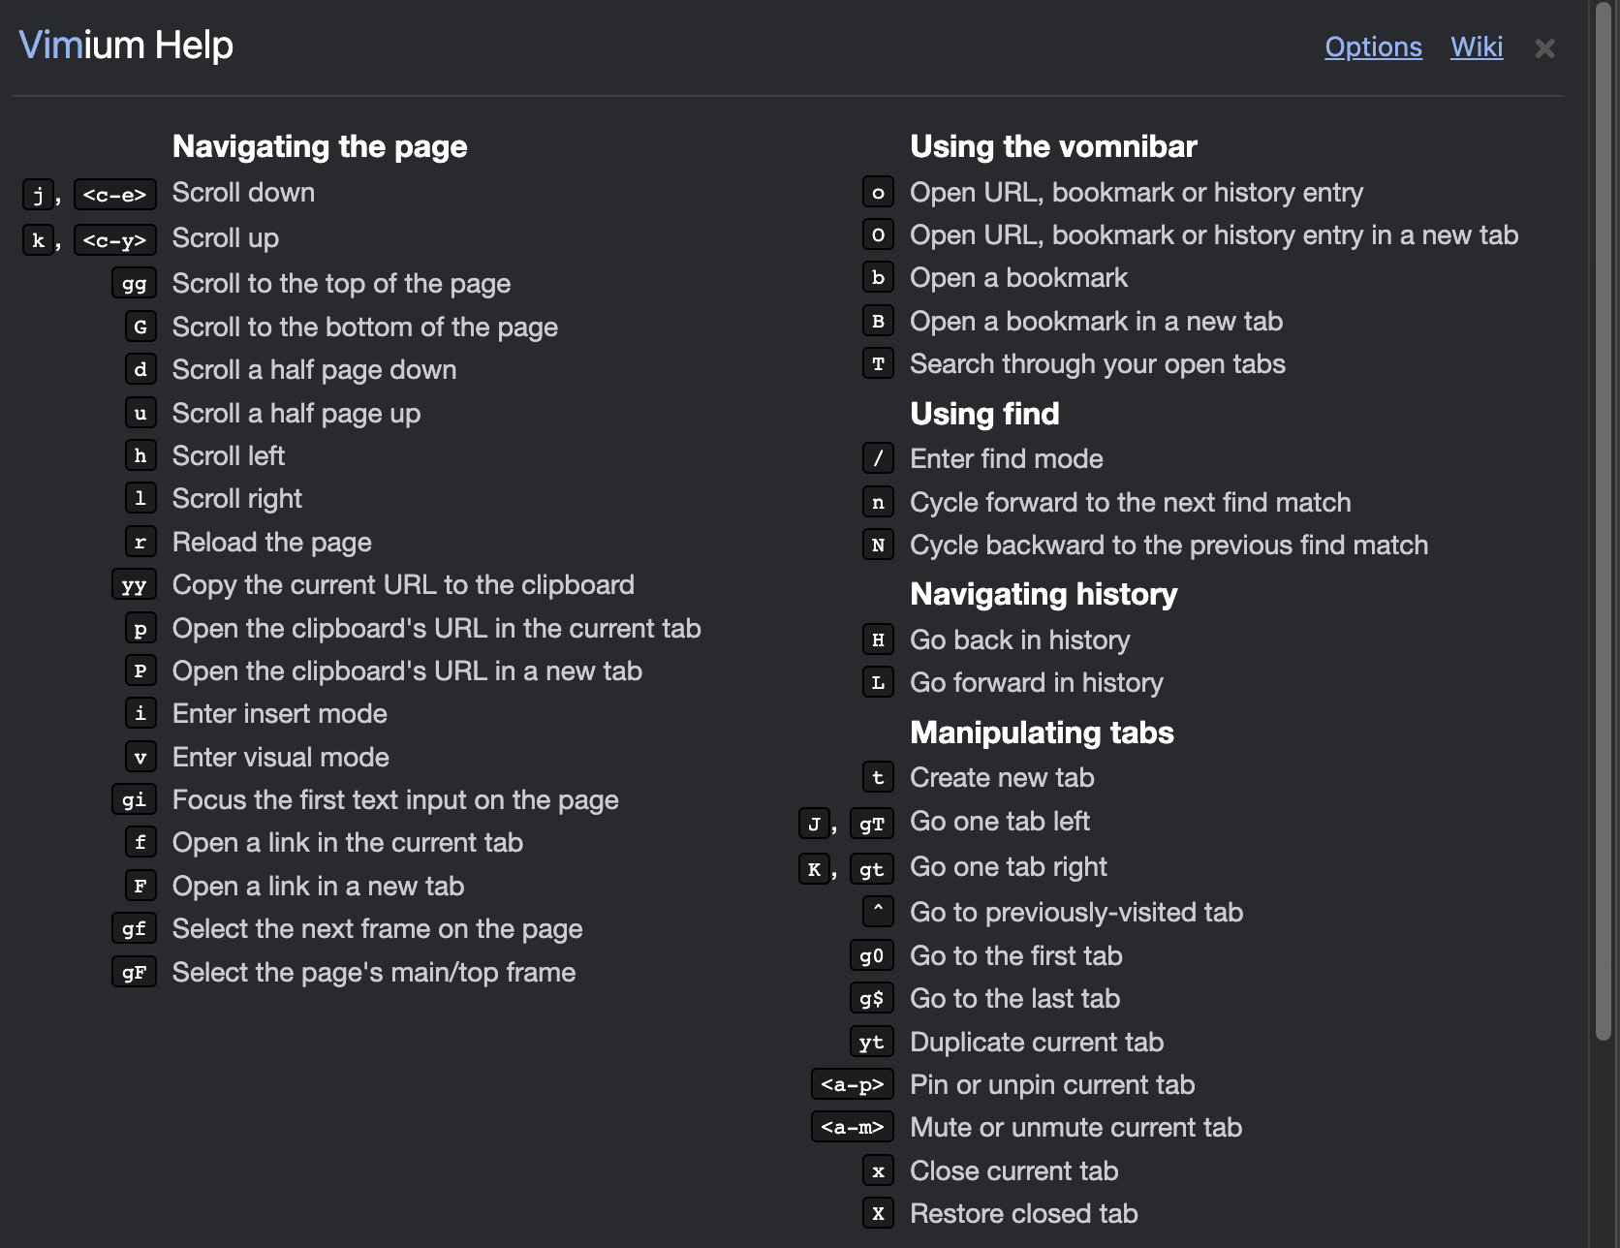
Task: Click the 'o' vomnibar key badge
Action: pos(878,192)
